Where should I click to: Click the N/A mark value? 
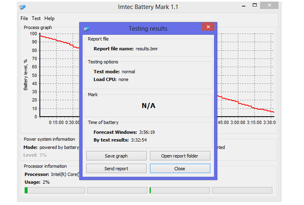click(148, 106)
